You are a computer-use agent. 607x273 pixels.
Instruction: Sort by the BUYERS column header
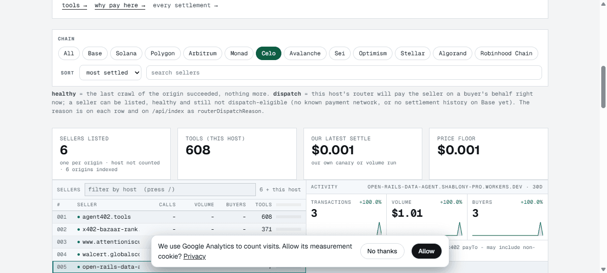click(236, 205)
